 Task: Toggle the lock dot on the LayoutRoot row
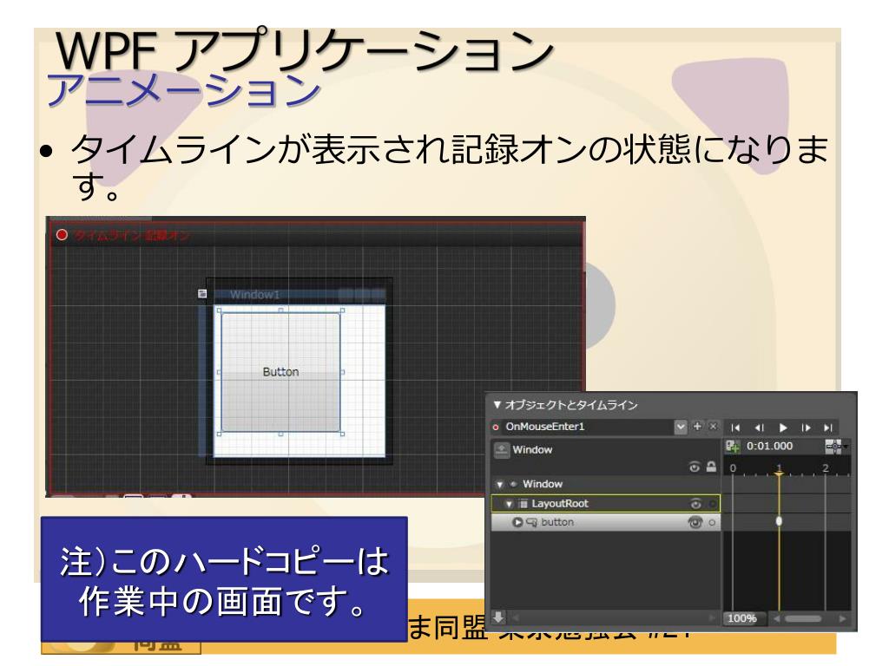coord(712,504)
